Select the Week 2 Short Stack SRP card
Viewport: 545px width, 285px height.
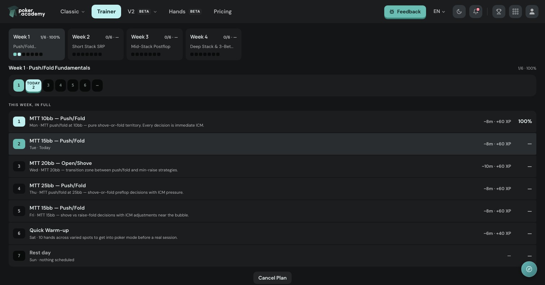pos(96,44)
